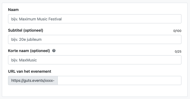Click the placeholder bijv. Maximum Music Festival
Viewport: 190px width, 99px height.
click(36, 19)
